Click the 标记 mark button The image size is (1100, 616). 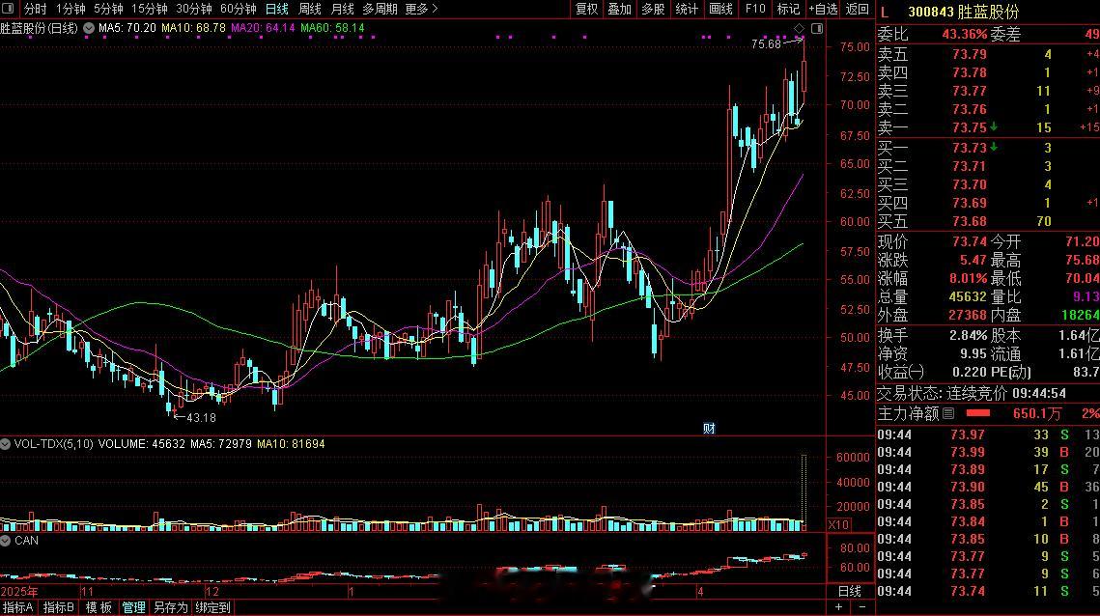pyautogui.click(x=788, y=9)
